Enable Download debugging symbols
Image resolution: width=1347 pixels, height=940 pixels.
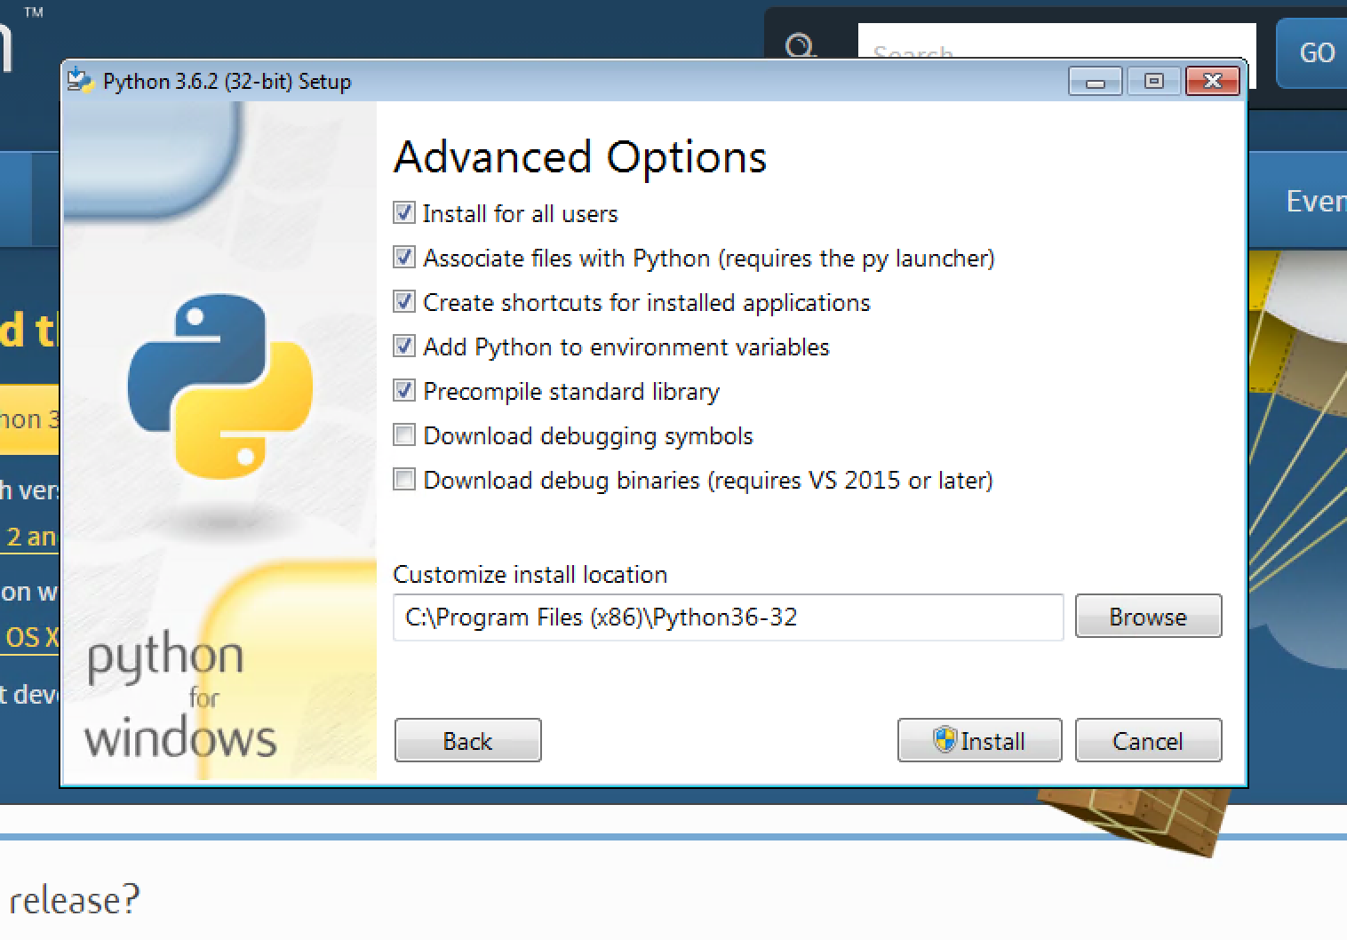[x=404, y=435]
